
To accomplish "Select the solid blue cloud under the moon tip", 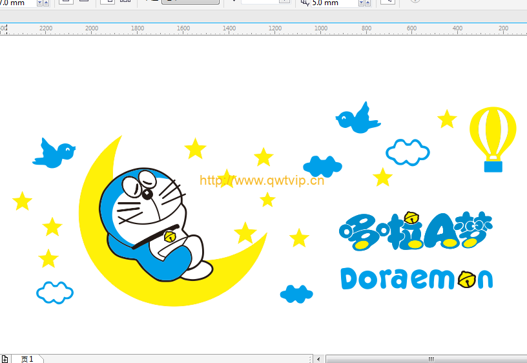I will [x=296, y=294].
